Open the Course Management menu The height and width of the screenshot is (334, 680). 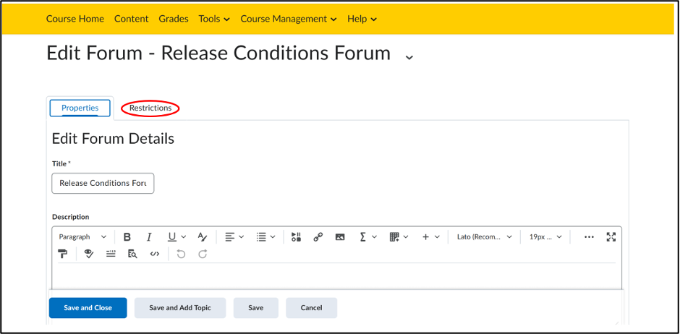pos(289,19)
